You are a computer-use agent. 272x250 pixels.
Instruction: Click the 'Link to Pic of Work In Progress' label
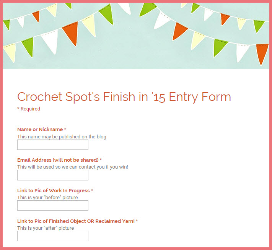(54, 190)
